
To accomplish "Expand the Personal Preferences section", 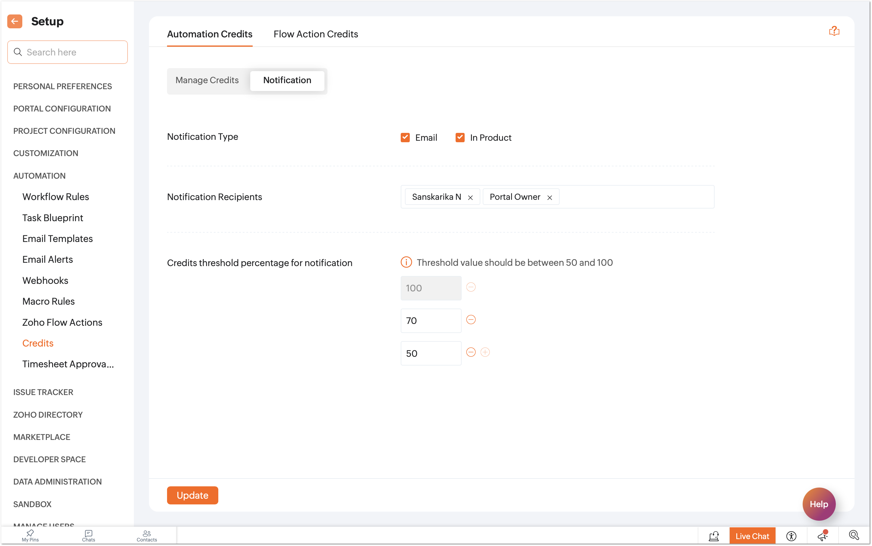I will 62,86.
